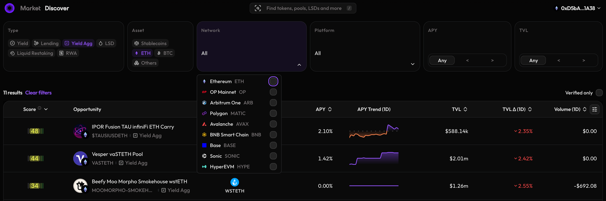Select greater-than option in TVL filter
Screen dimensions: 606x201
584,61
